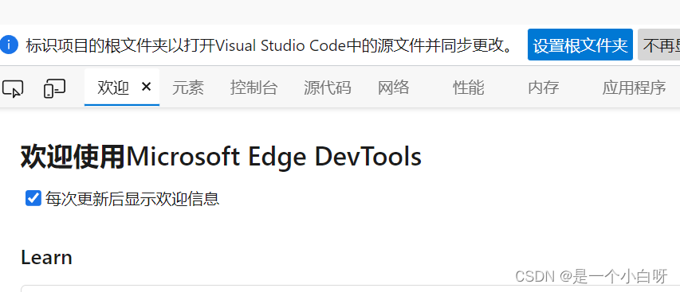Click the 设置根文件夹 button

click(580, 45)
